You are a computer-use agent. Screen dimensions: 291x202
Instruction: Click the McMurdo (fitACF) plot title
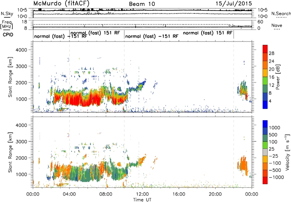point(61,4)
